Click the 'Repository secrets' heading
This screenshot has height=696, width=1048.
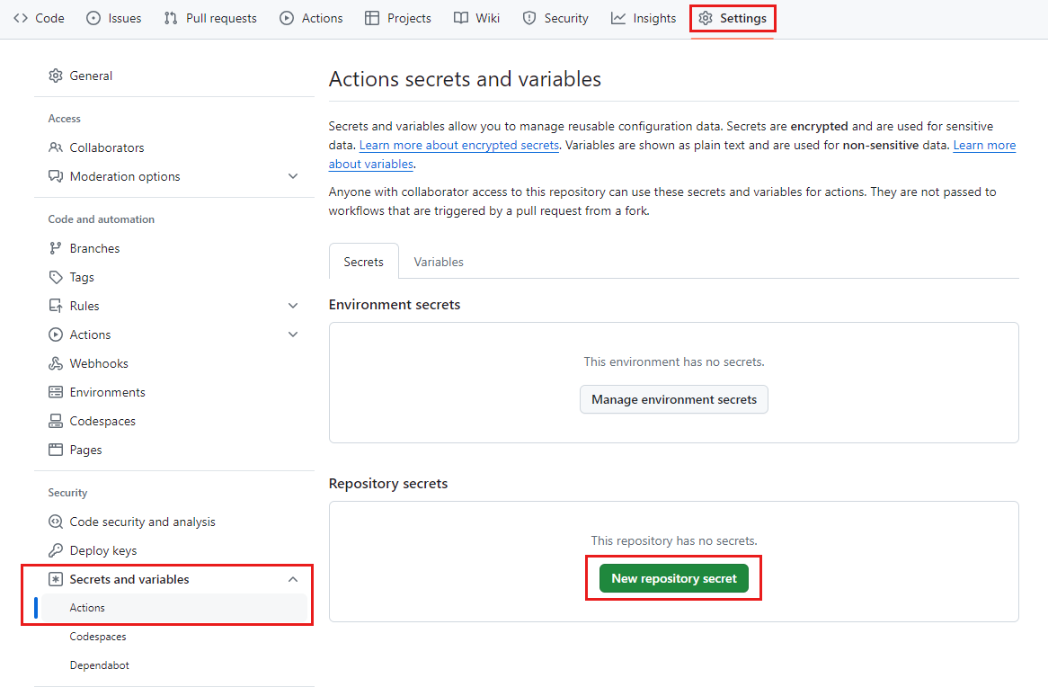387,484
